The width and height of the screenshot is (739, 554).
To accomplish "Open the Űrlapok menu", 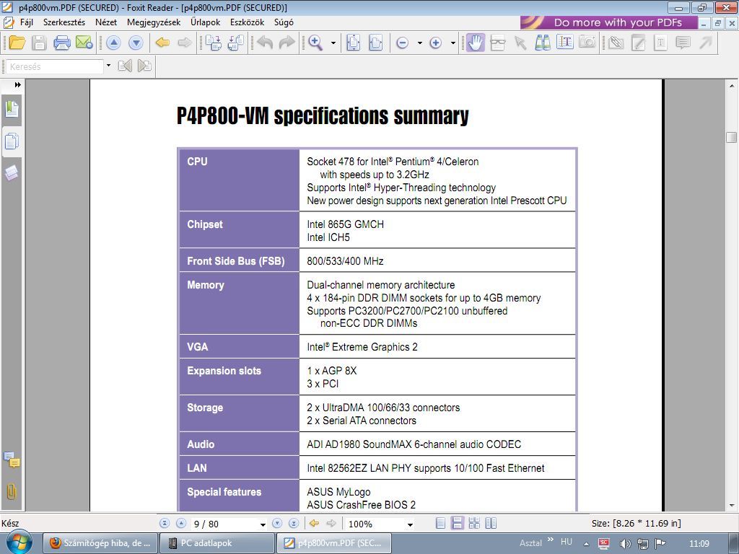I will point(206,22).
